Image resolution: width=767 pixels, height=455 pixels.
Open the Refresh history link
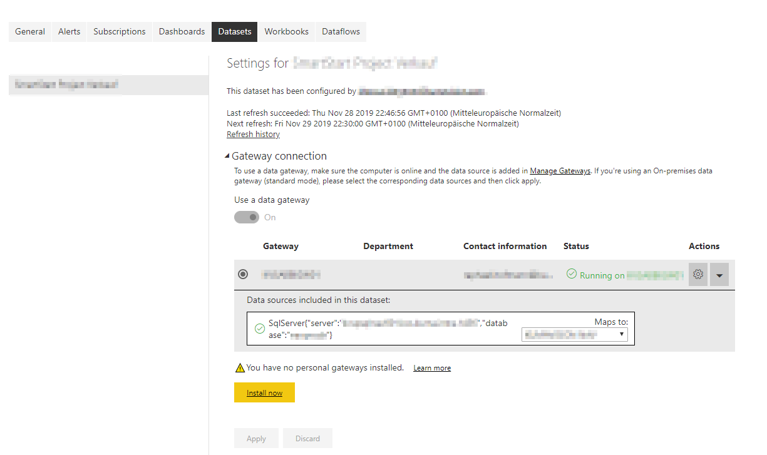pos(253,135)
